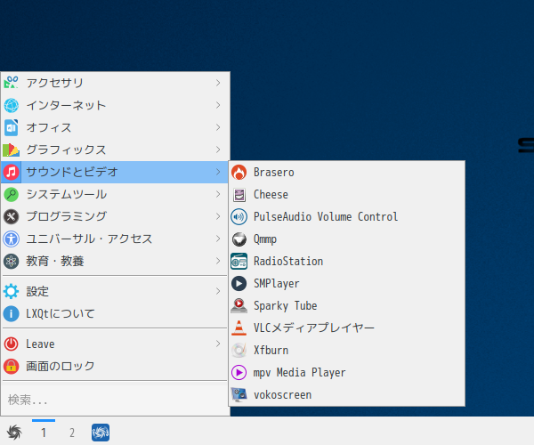Image resolution: width=534 pixels, height=445 pixels.
Task: Click the Xfburn disc icon
Action: (239, 351)
